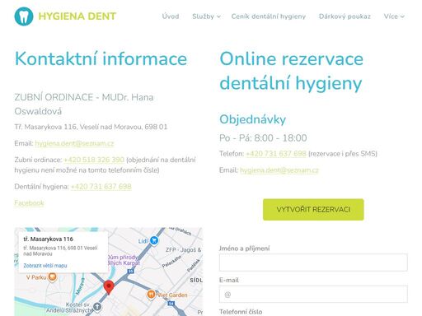Click the ZUBNÍ ORDINACE - MUDr. Hana Oswaldová text
Viewport: 422px width, 316px height.
click(84, 105)
